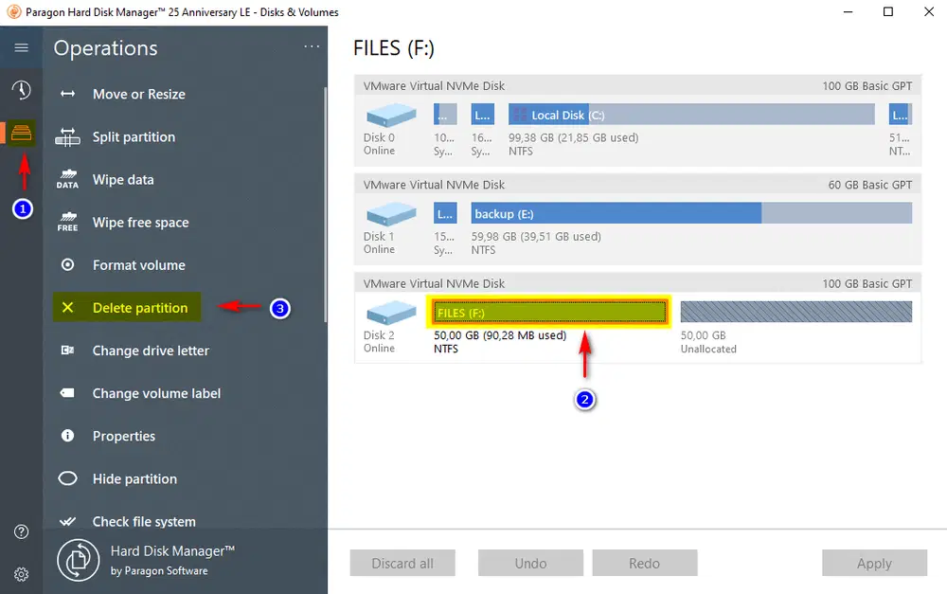This screenshot has width=947, height=594.
Task: Select the FILES (F:) partition bar
Action: click(549, 312)
